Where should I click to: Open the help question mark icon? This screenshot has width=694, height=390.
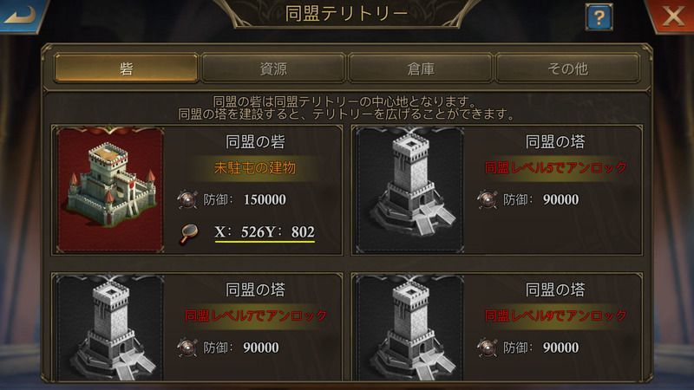click(x=599, y=17)
